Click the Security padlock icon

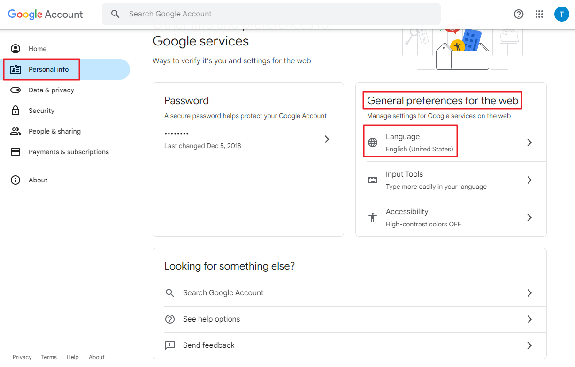[x=15, y=111]
